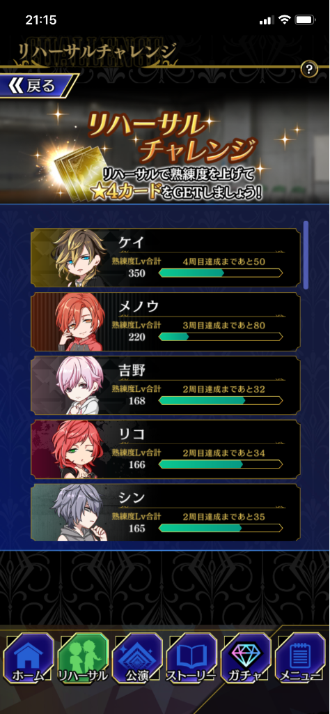330x714 pixels.
Task: Click 吉野's pink-haired portrait
Action: [80, 386]
